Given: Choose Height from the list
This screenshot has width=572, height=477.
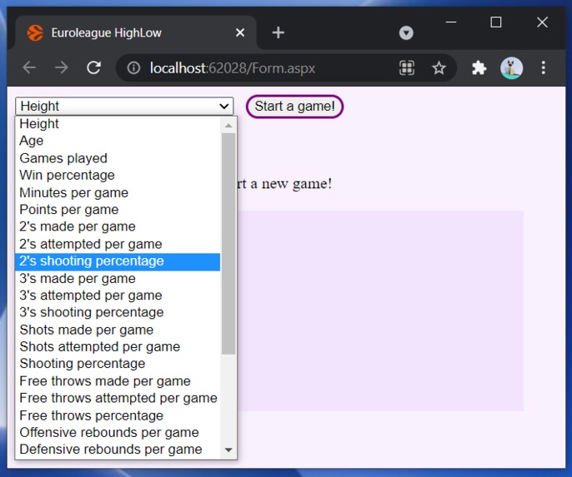Looking at the screenshot, I should click(x=118, y=124).
